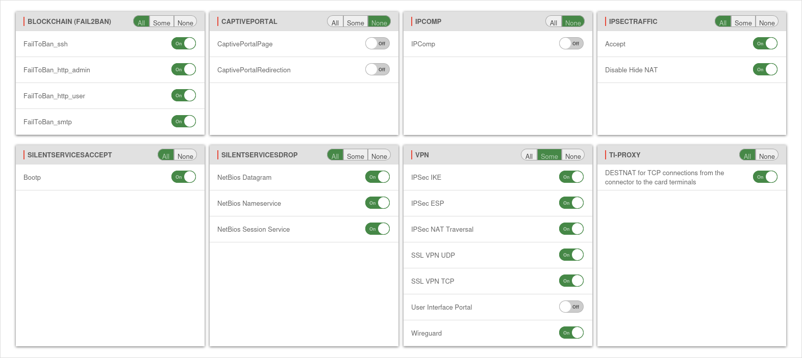This screenshot has width=802, height=358.
Task: Disable the FailToBan_http_admin toggle
Action: (x=184, y=70)
